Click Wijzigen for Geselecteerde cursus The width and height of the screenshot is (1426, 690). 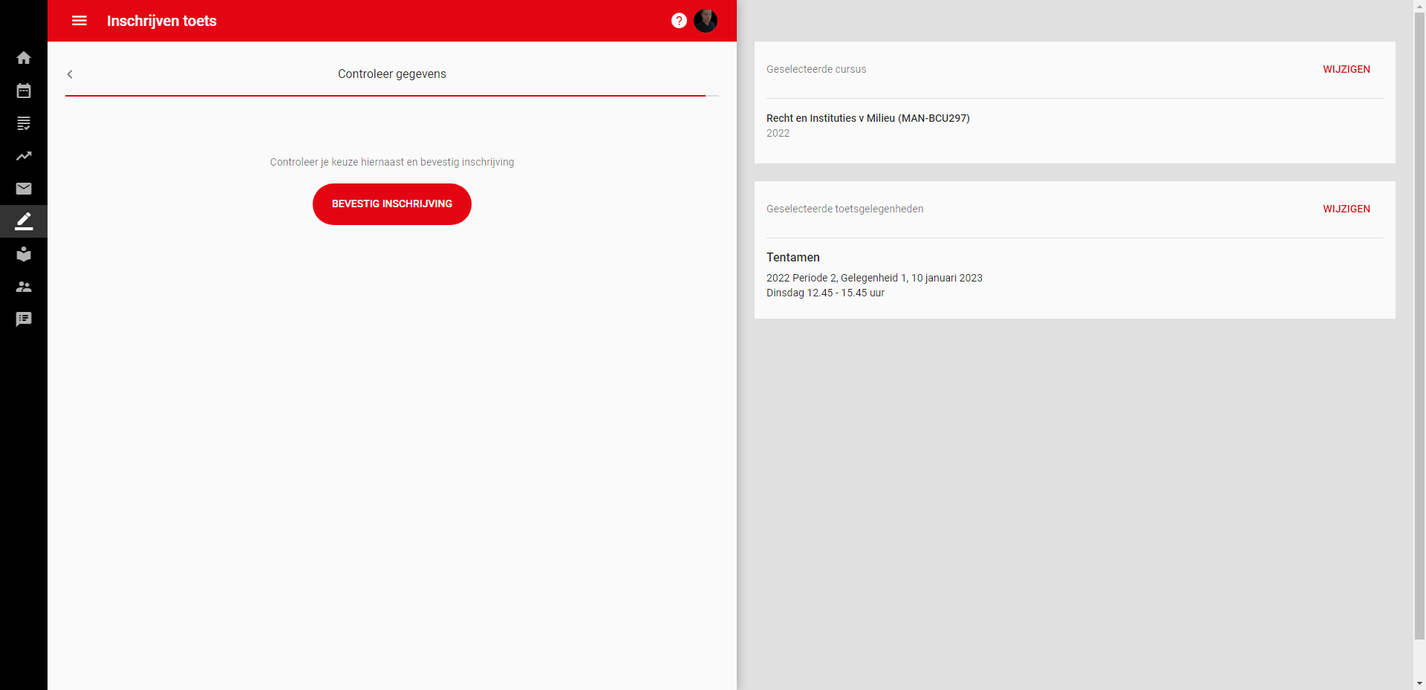pos(1346,69)
